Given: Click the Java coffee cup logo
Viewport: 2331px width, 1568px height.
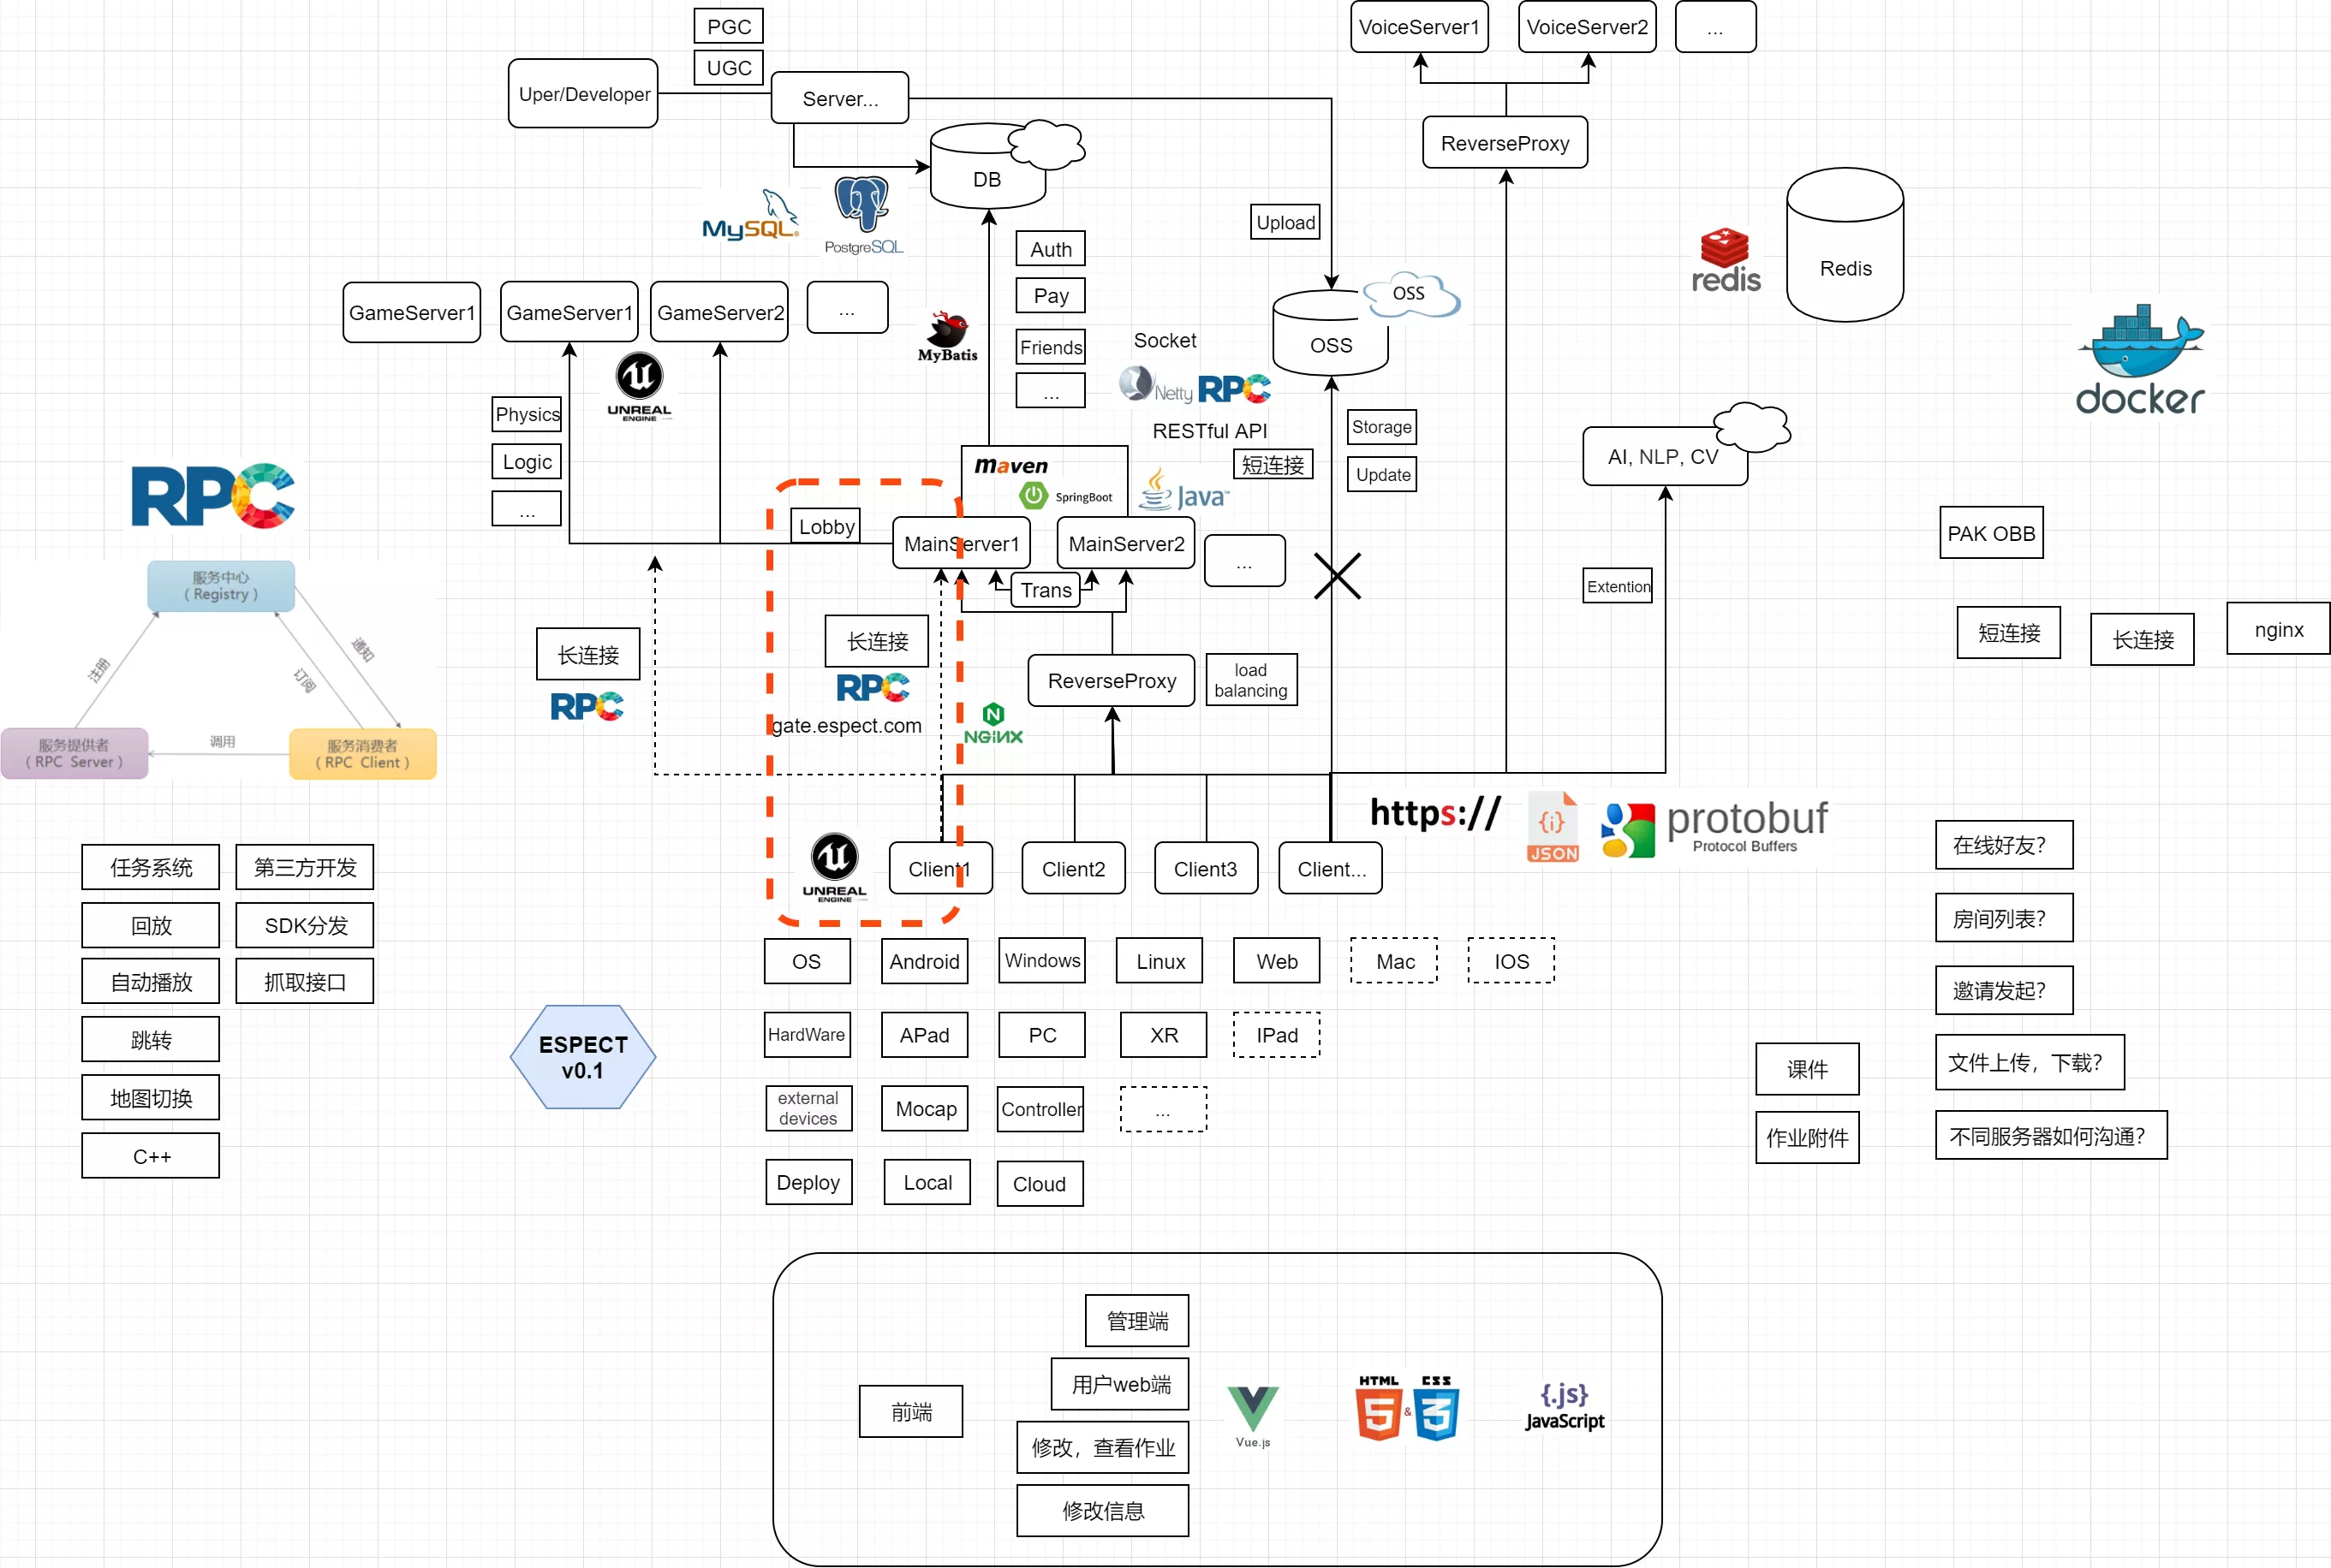Looking at the screenshot, I should click(1183, 490).
